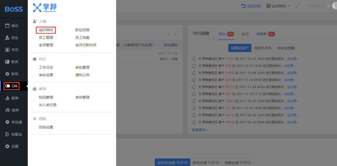Click the 在线帮助 question mark icon
The image size is (337, 166).
pos(269,6)
